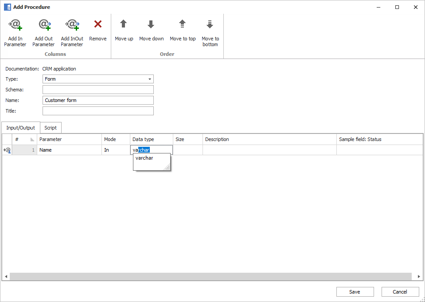Open the Data type editor cell
Screen dimensions: 425x302
tap(151, 150)
